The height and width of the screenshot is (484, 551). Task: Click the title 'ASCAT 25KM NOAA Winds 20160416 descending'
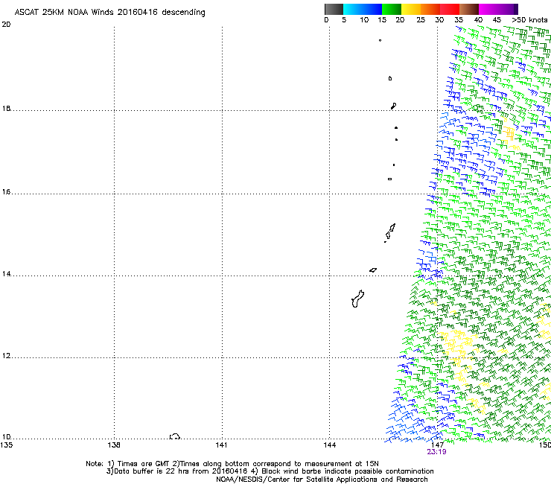tap(109, 13)
